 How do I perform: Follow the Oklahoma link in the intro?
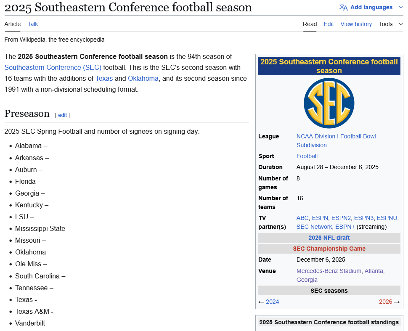click(143, 78)
